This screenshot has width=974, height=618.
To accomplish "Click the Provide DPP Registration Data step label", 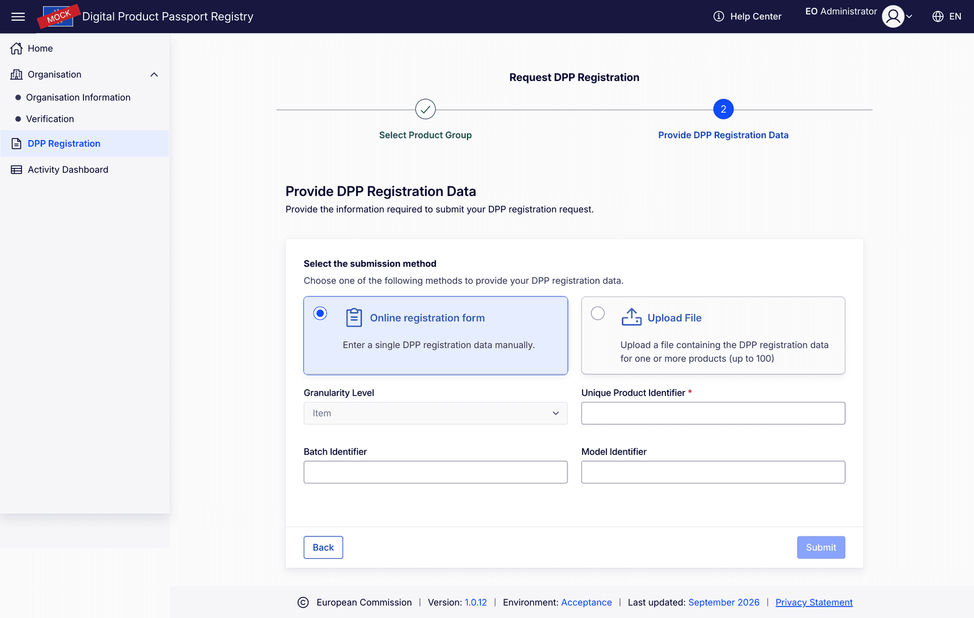I will pos(723,135).
